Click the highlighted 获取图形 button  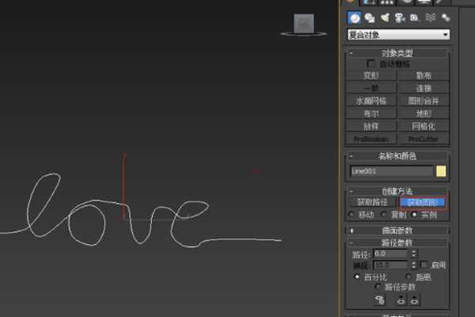click(x=423, y=203)
